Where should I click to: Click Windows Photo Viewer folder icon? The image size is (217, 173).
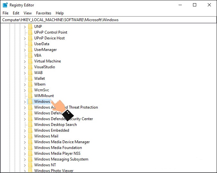click(30, 170)
